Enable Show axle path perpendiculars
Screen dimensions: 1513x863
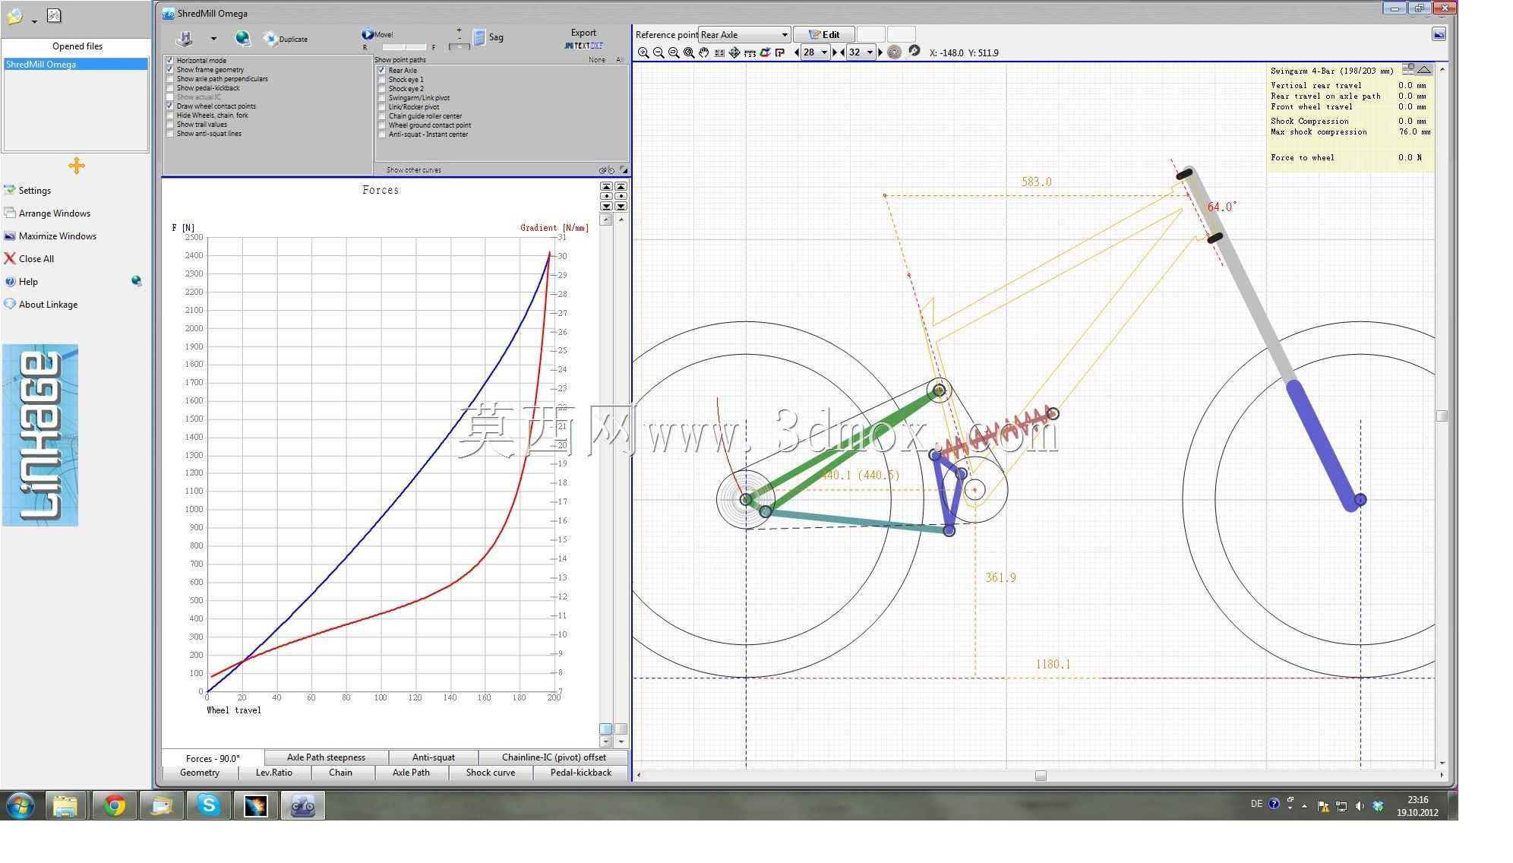click(x=170, y=78)
